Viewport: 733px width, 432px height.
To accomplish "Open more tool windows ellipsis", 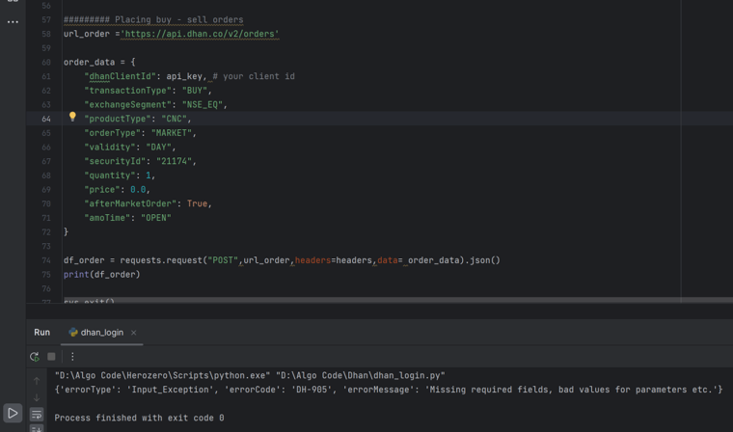I will 13,22.
